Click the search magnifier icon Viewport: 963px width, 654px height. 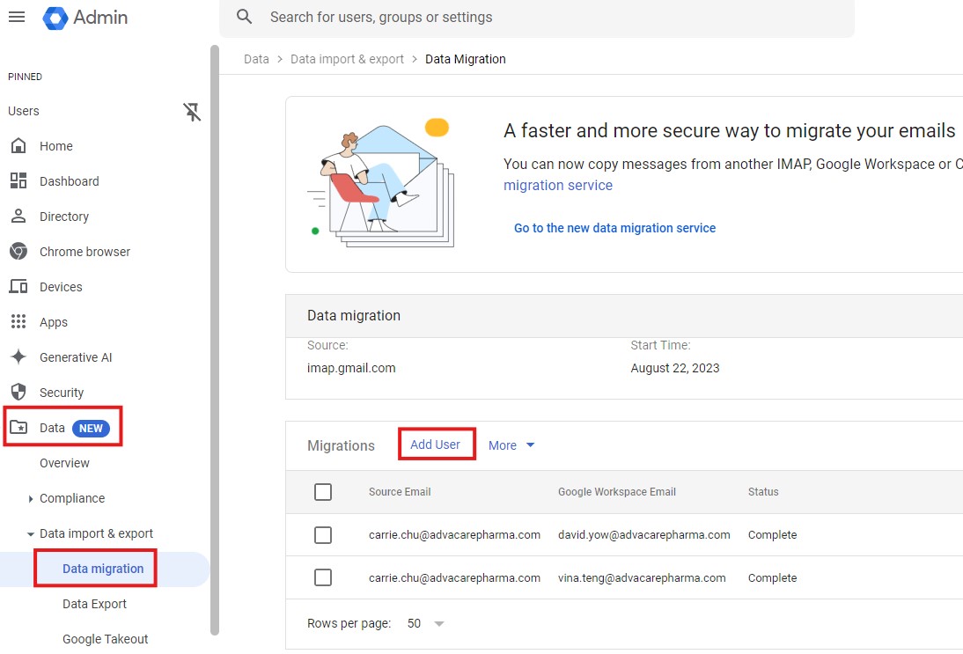[x=245, y=17]
